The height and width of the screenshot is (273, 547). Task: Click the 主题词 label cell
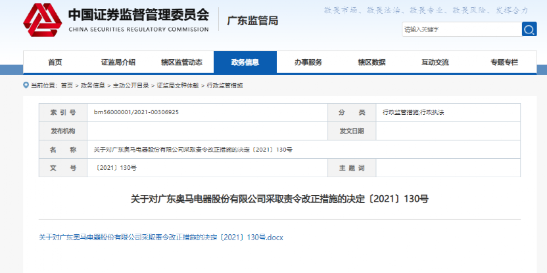pyautogui.click(x=352, y=168)
